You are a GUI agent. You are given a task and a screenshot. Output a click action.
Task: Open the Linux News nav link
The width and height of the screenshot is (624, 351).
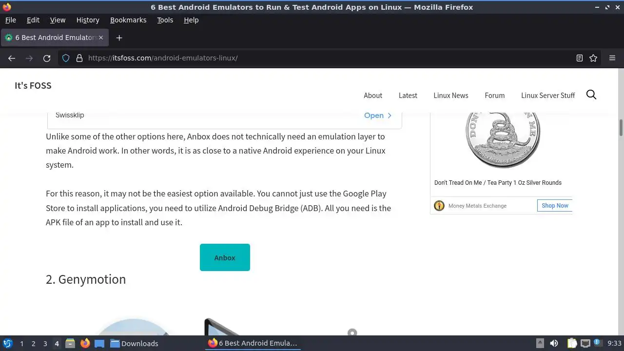451,96
